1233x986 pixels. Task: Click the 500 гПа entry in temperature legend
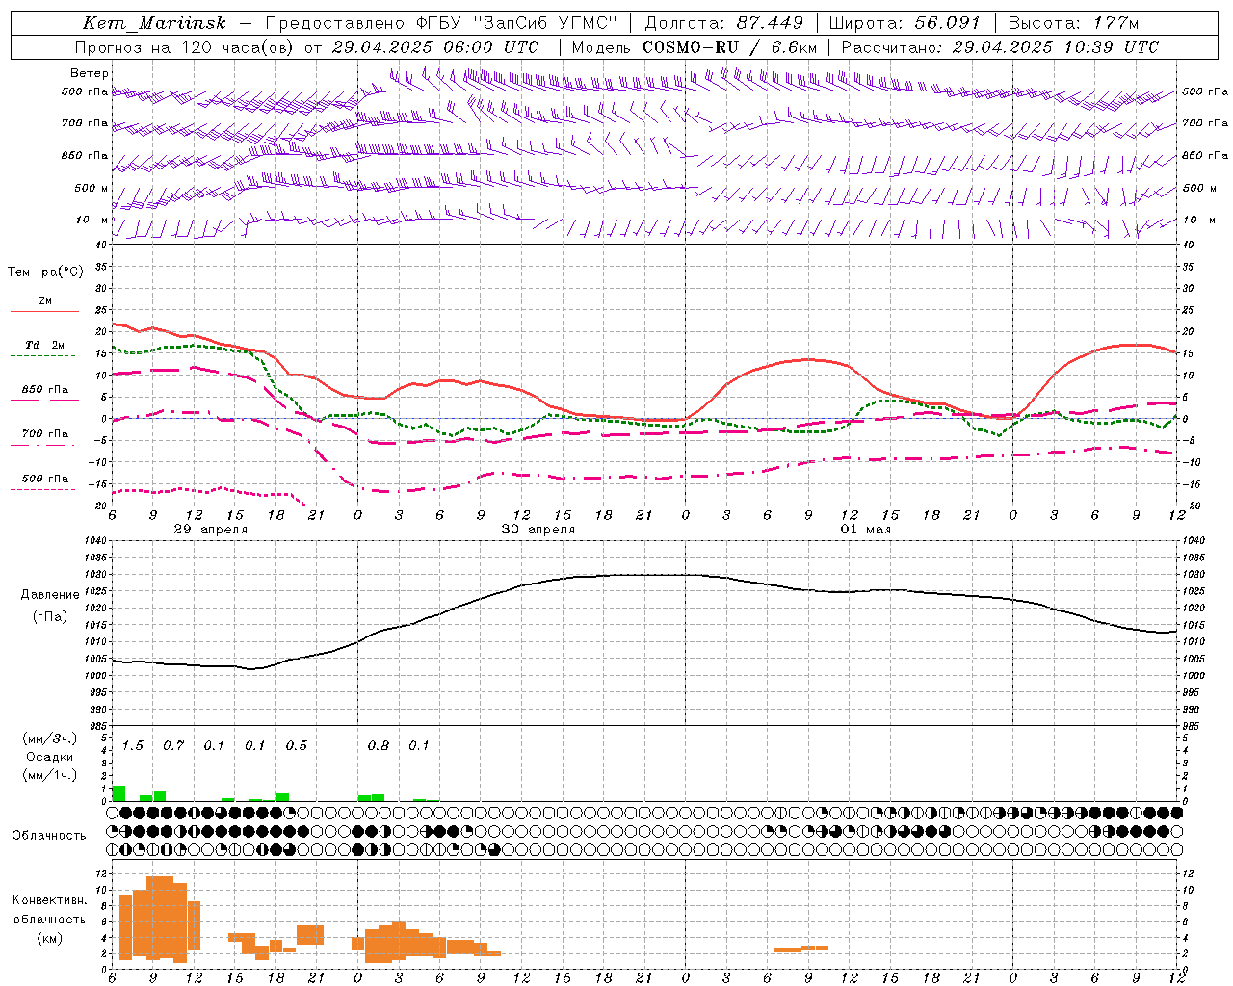click(x=45, y=479)
